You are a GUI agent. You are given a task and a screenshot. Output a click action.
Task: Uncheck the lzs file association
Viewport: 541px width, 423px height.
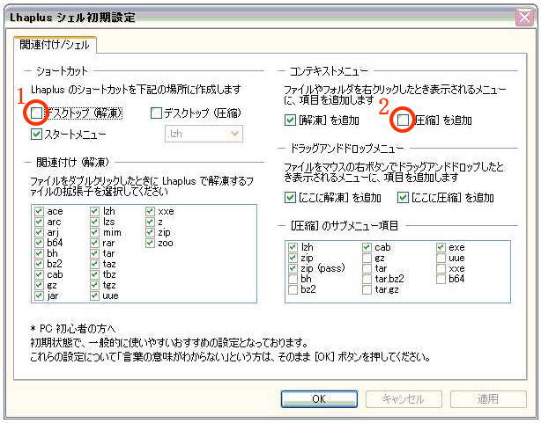point(94,222)
